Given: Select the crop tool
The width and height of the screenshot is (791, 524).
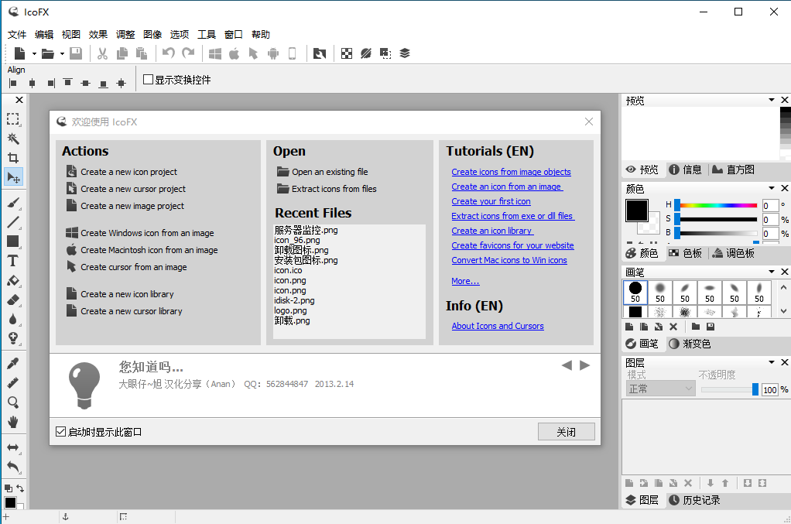Looking at the screenshot, I should 13,158.
